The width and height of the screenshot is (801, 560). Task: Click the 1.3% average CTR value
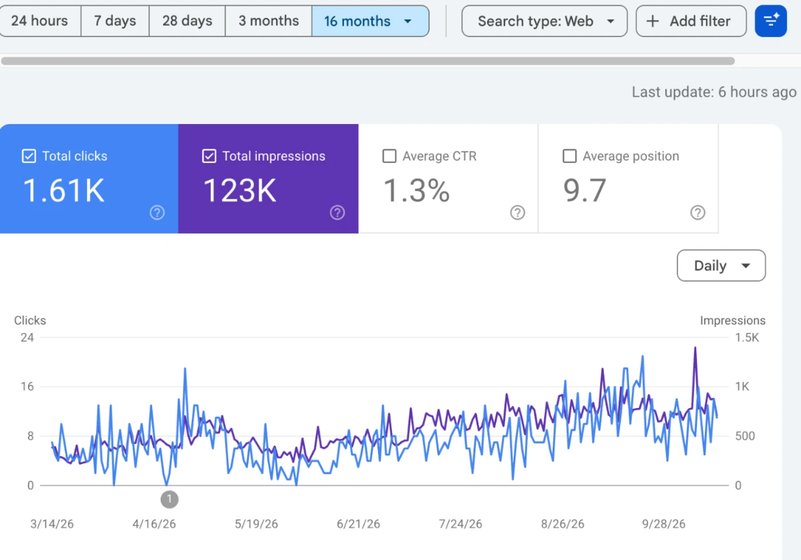417,190
